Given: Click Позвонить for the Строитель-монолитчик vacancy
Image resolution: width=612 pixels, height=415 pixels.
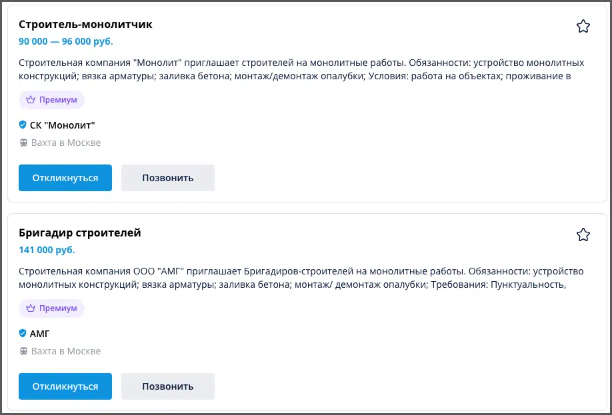Looking at the screenshot, I should (x=168, y=178).
